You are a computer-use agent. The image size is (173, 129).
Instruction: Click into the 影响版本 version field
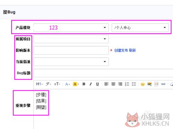[x=71, y=50]
